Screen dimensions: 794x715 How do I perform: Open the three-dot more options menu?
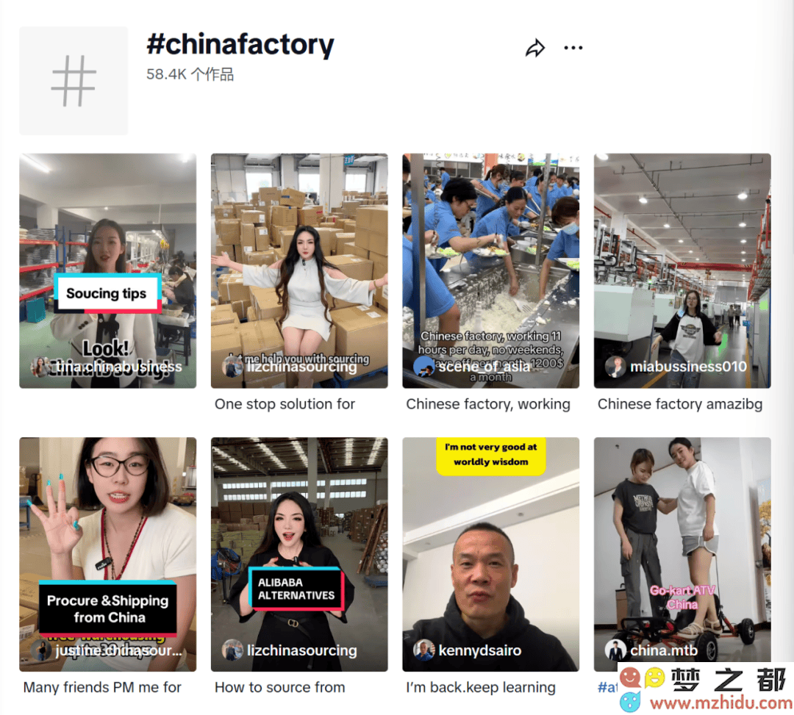[573, 48]
